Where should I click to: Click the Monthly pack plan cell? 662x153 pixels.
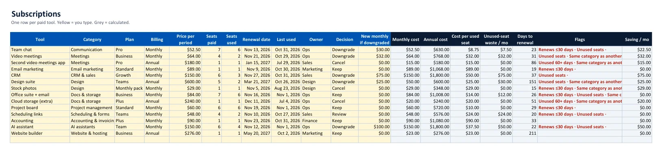130,88
